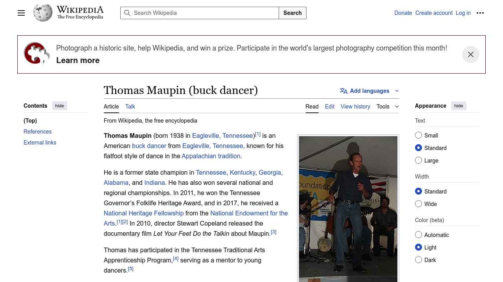This screenshot has width=503, height=282.
Task: Click the Wikipedia globe logo
Action: coord(43,13)
